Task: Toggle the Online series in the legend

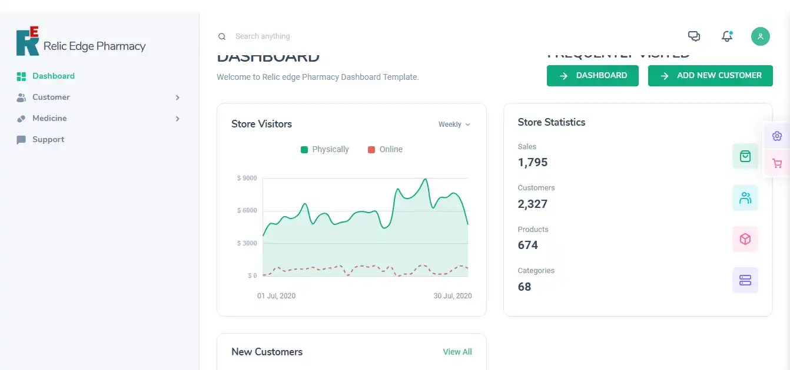Action: (386, 150)
